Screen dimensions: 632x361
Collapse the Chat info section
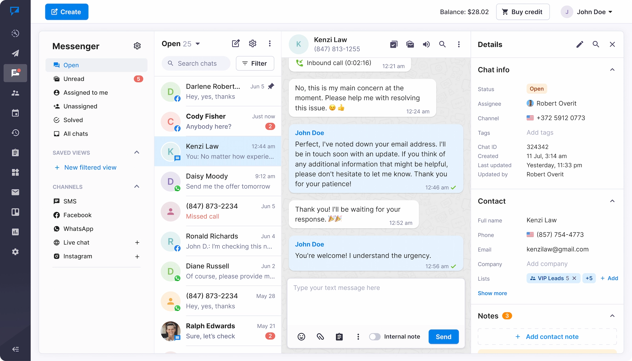pyautogui.click(x=612, y=70)
